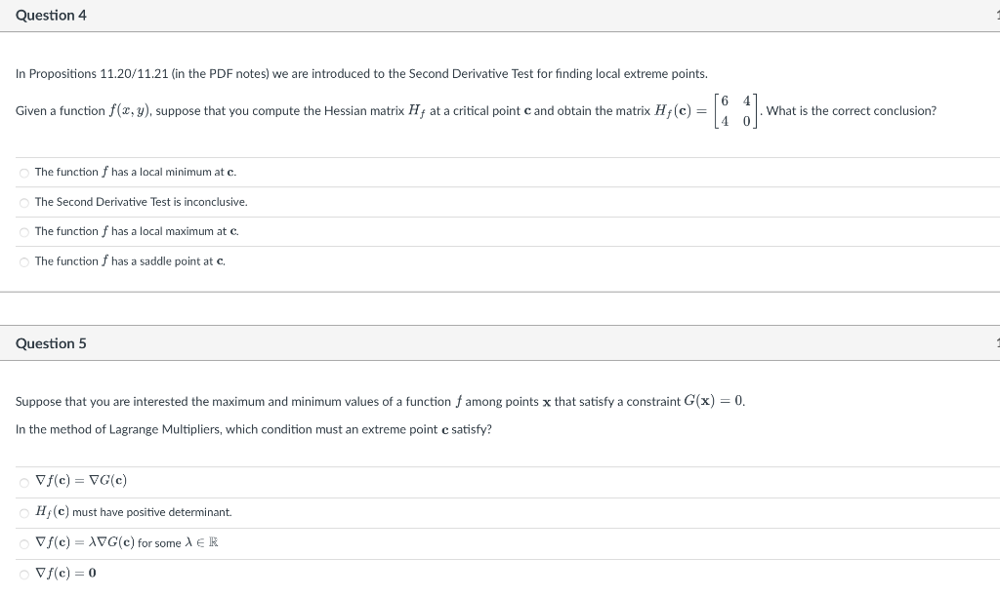Click the points value beside Question 5
Screen dimensions: 1000x597
997,342
